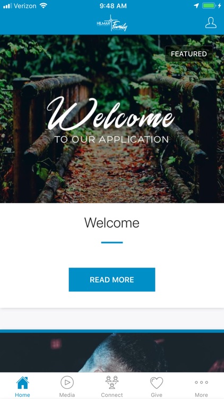Tap the 9:48 AM clock
Screen dimensions: 224x399
coord(113,6)
